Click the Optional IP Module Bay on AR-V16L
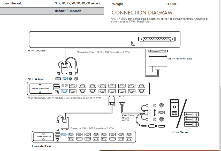 (x=40, y=89)
